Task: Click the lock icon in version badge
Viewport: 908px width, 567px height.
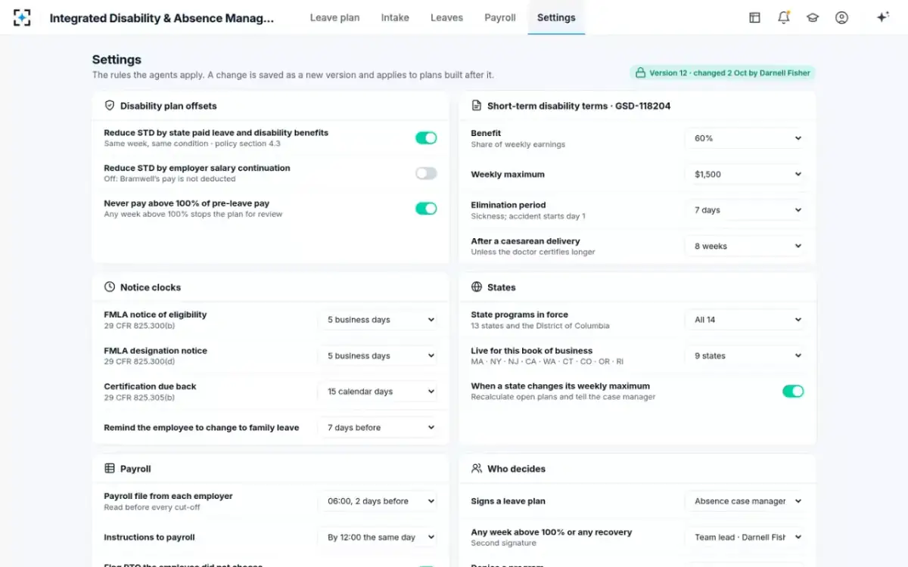Action: pos(641,73)
